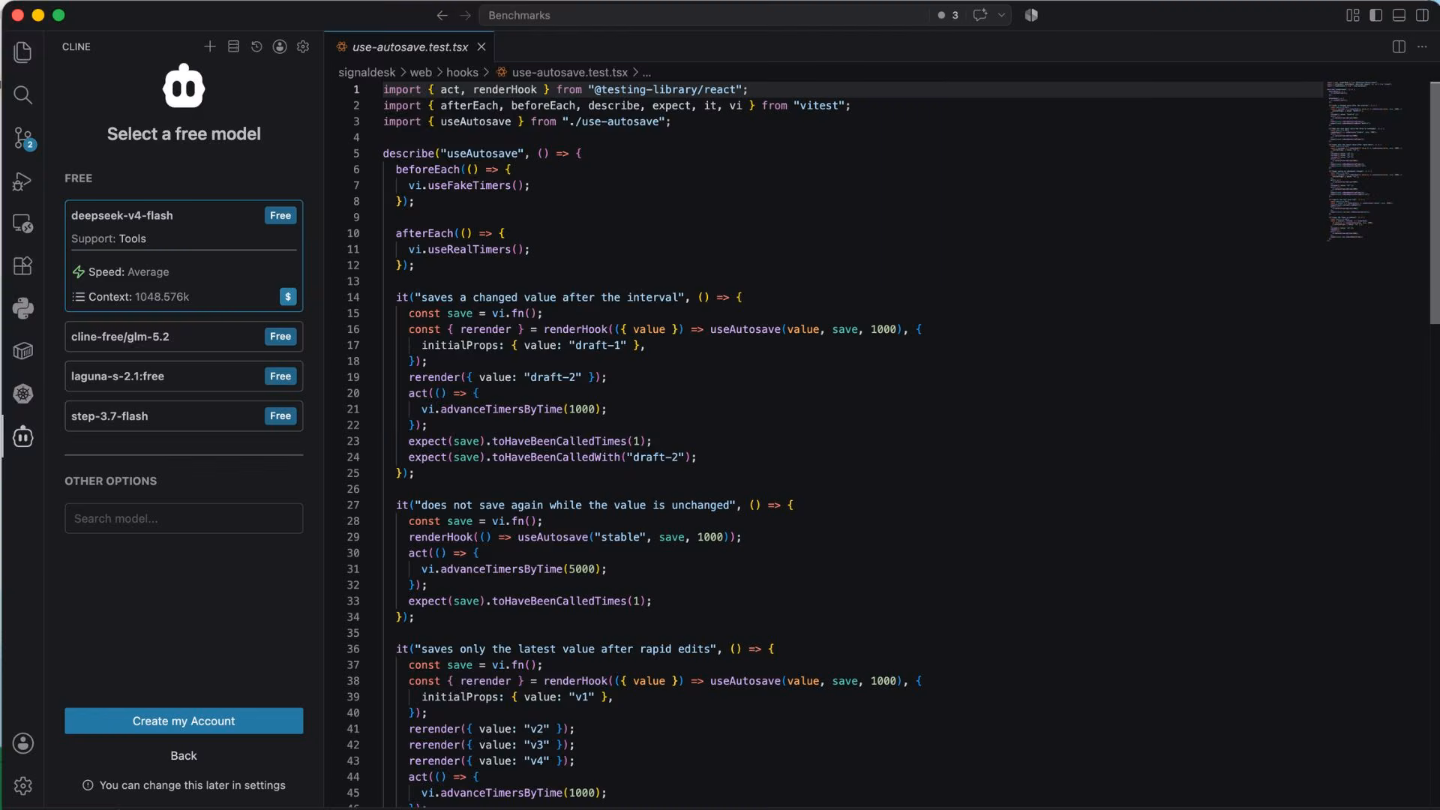Click the Free badge on deepseek-v4-flash

(x=280, y=215)
